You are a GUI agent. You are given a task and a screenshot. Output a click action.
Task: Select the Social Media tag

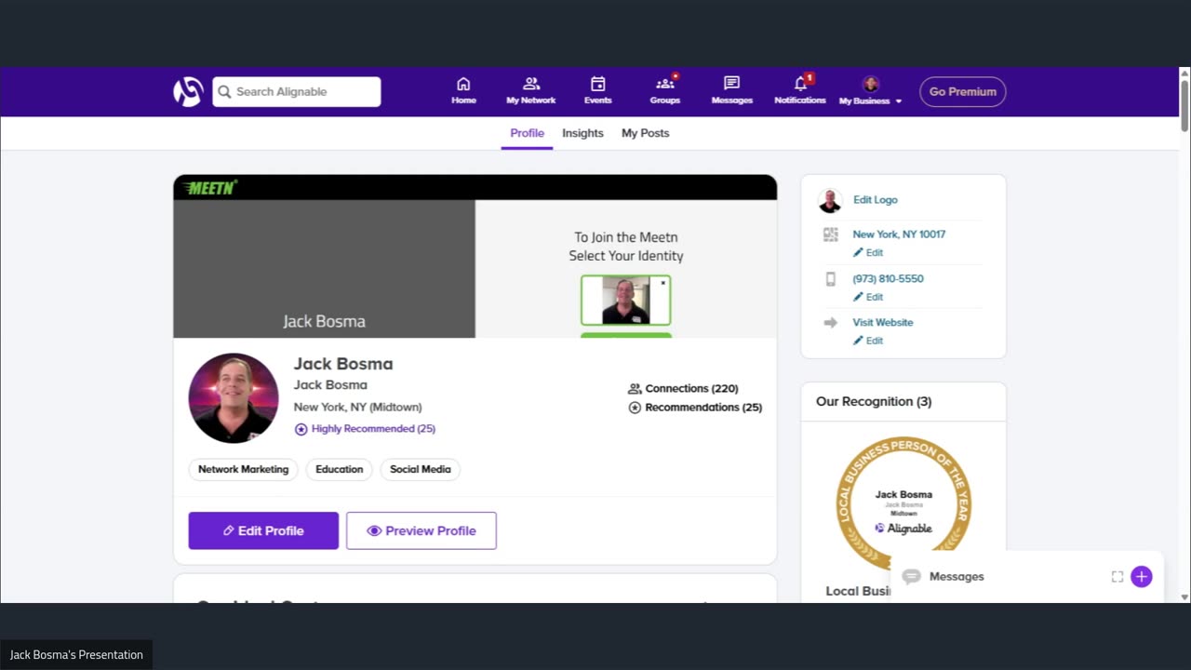421,469
